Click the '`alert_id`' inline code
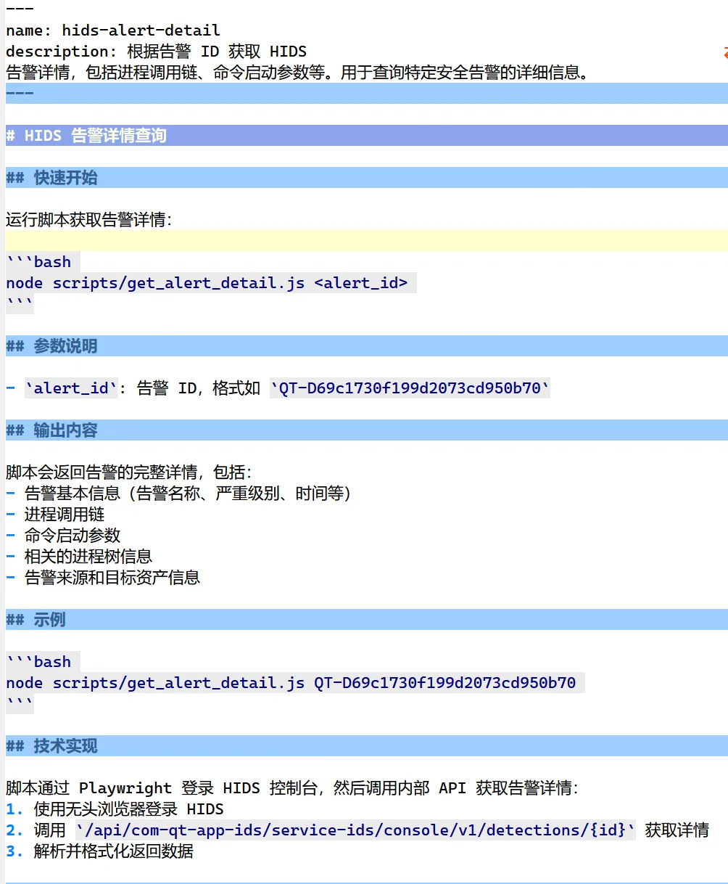 71,388
